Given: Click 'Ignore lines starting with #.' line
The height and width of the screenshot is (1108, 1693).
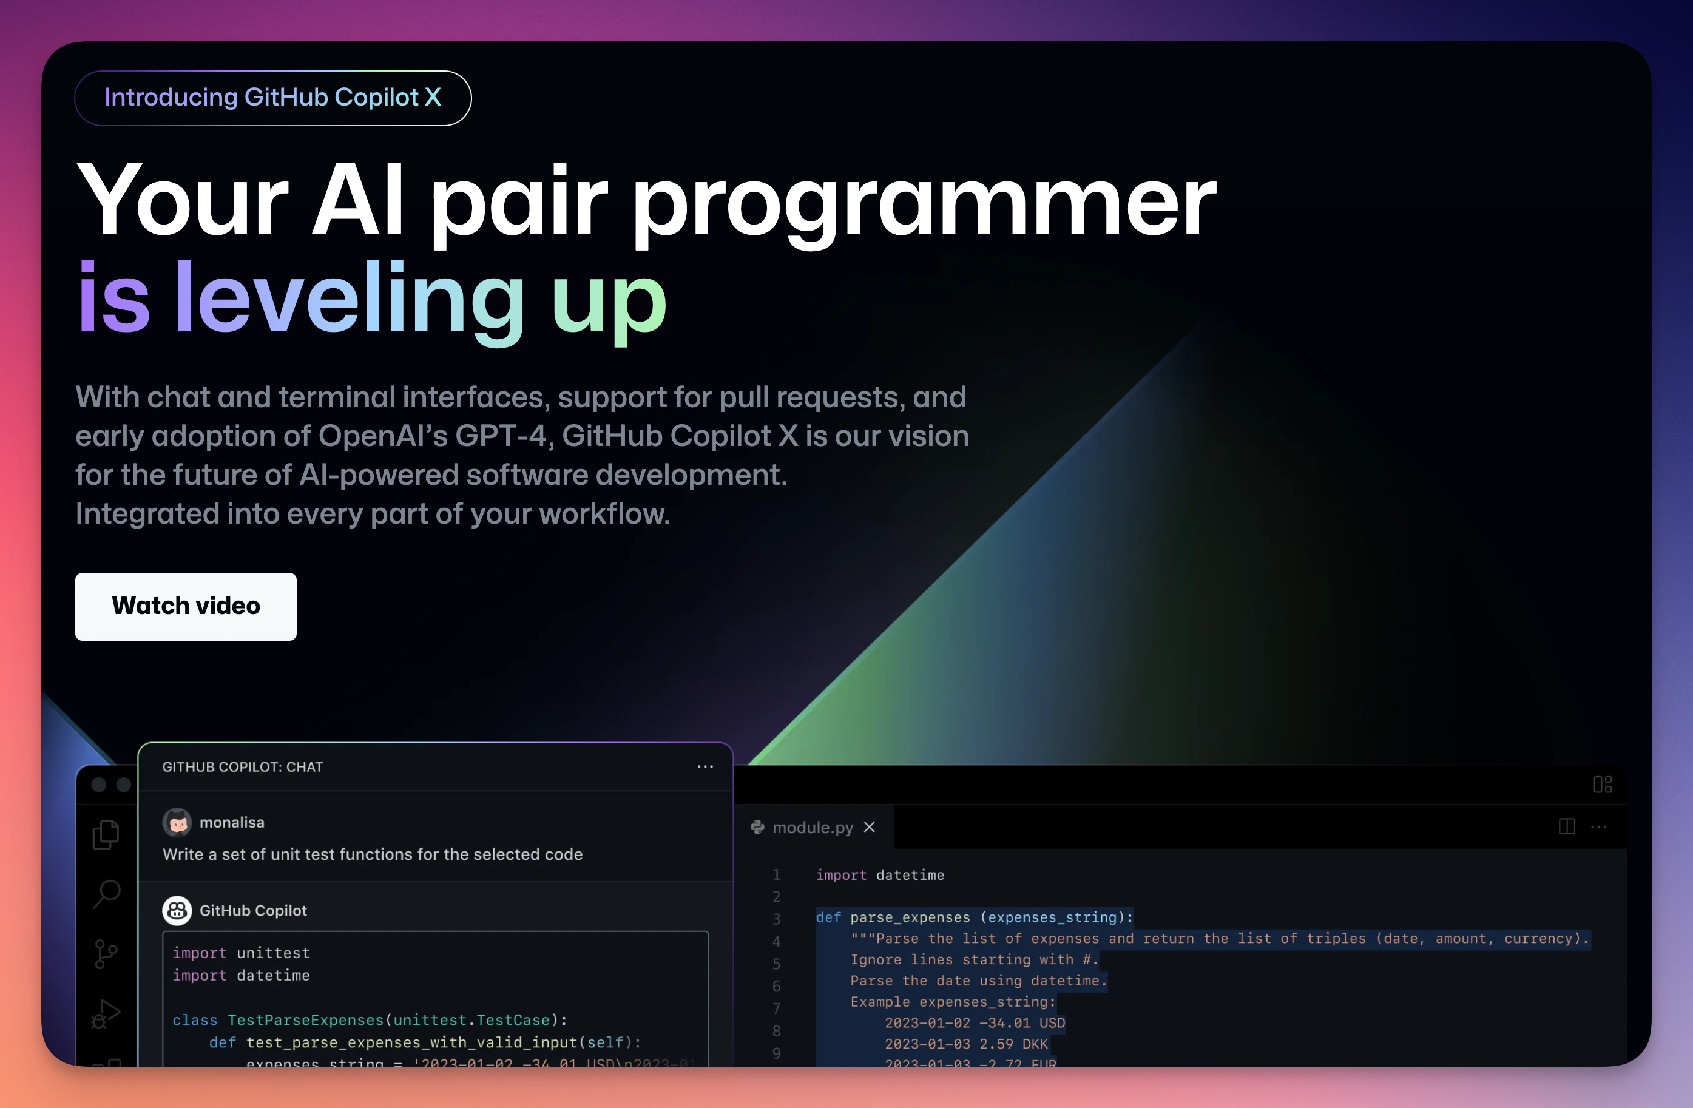Looking at the screenshot, I should 975,959.
